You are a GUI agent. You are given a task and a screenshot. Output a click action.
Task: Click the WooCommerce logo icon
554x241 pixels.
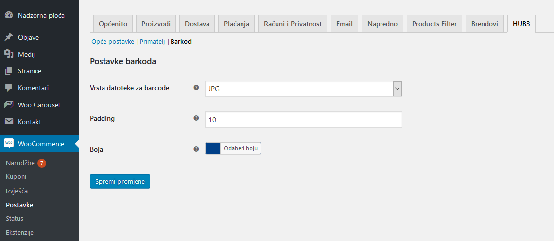[9, 143]
